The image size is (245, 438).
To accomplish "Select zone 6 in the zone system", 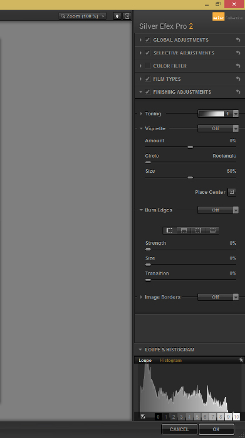I will pyautogui.click(x=205, y=417).
